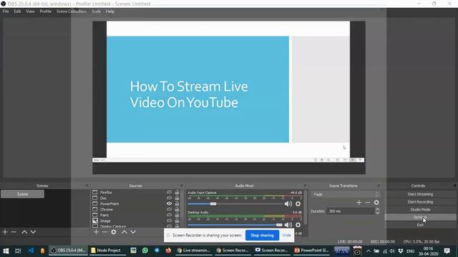This screenshot has height=257, width=458.
Task: Show the Image source with its eye icon
Action: pos(169,221)
